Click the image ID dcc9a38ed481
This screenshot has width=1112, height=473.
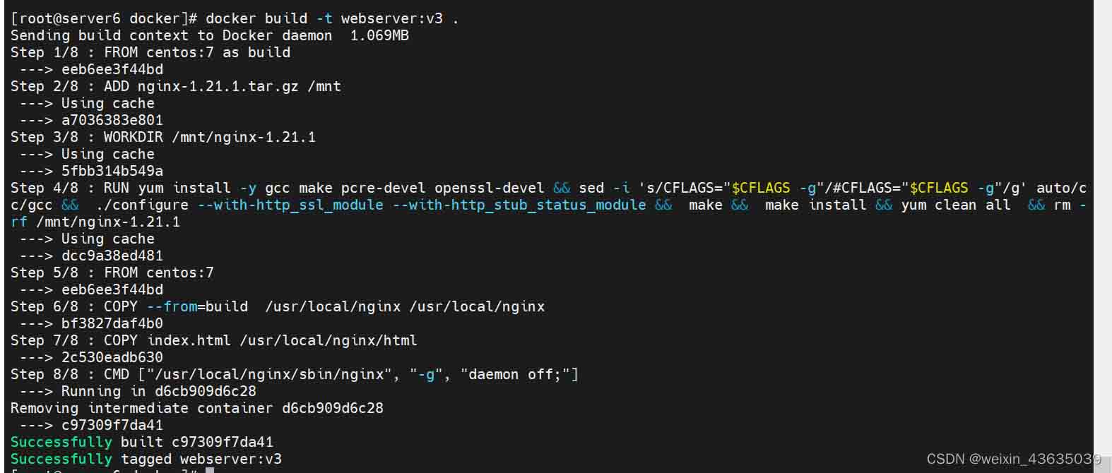112,256
